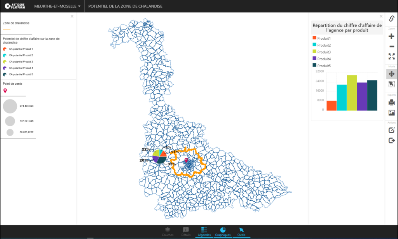Switch to the Couches tab
This screenshot has width=398, height=239.
(168, 232)
